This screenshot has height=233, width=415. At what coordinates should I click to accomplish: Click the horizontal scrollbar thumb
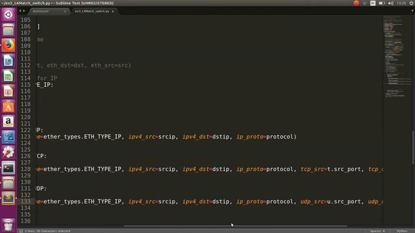235,226
